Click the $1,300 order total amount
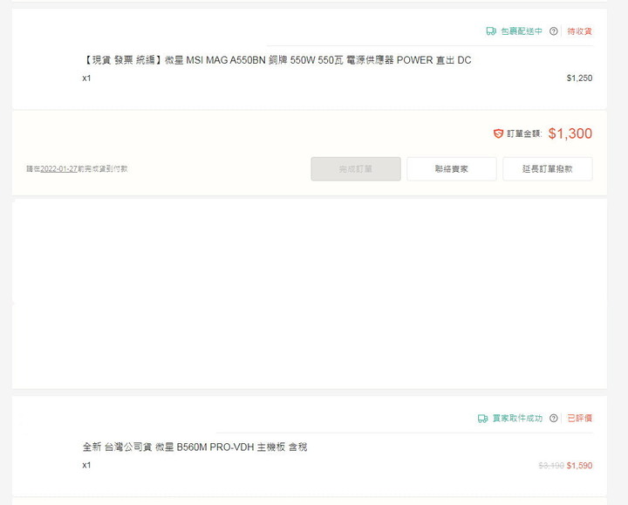The width and height of the screenshot is (628, 505). 570,133
